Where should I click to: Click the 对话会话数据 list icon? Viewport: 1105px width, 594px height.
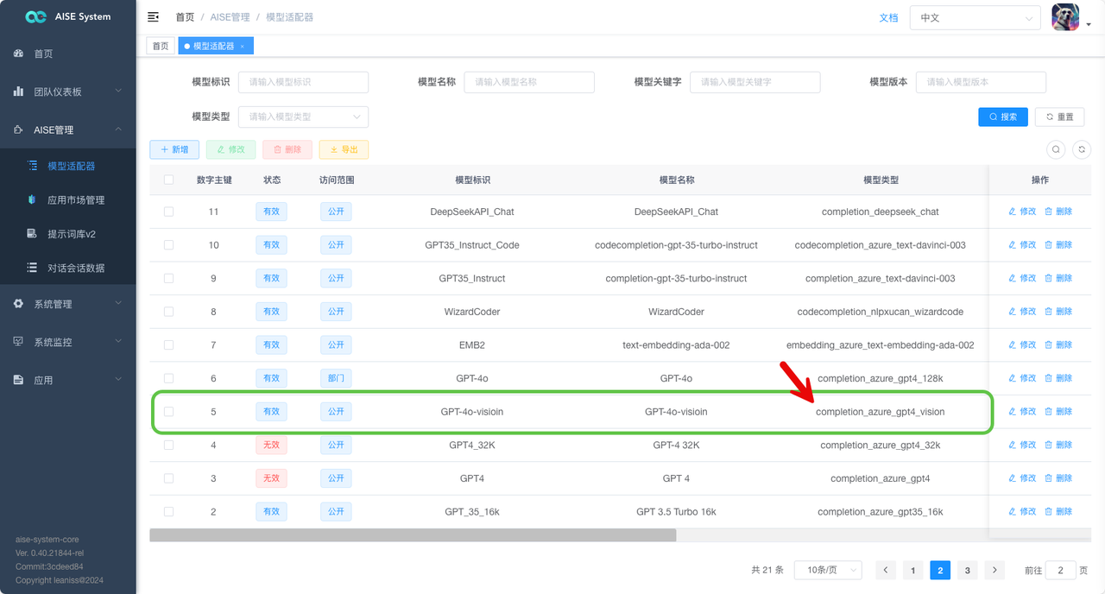(x=33, y=268)
